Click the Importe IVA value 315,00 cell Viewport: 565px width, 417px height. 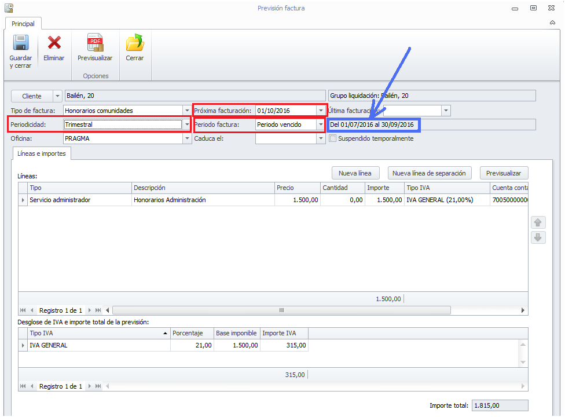coord(284,345)
